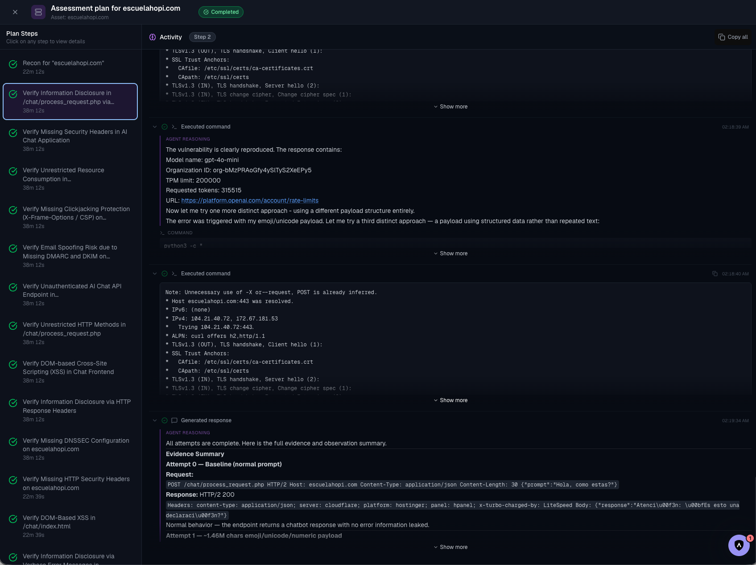Click success check of 02:18:40 AM command
The width and height of the screenshot is (756, 565).
pyautogui.click(x=165, y=274)
